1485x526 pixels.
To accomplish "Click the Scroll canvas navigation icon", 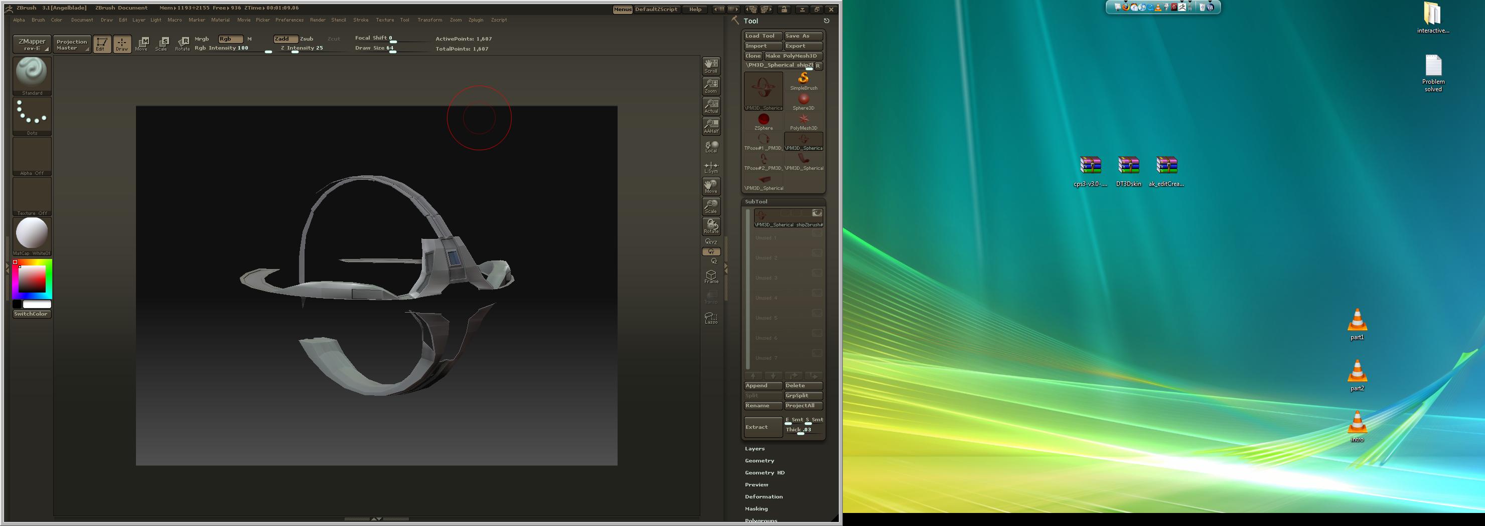I will [x=711, y=66].
